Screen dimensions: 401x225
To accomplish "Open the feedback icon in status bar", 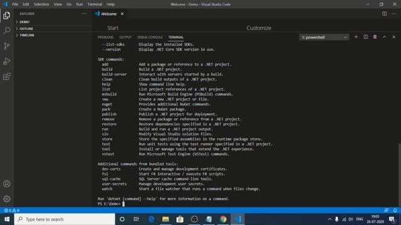I will click(386, 211).
